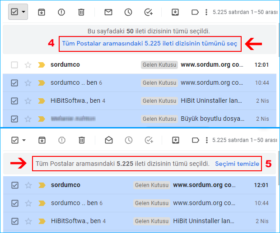Uncheck the sordumco .. ben 10:44 row in the upper list
The height and width of the screenshot is (233, 280).
(14, 83)
